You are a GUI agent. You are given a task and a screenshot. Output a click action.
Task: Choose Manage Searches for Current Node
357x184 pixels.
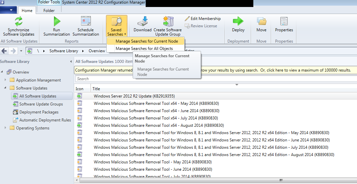146,41
